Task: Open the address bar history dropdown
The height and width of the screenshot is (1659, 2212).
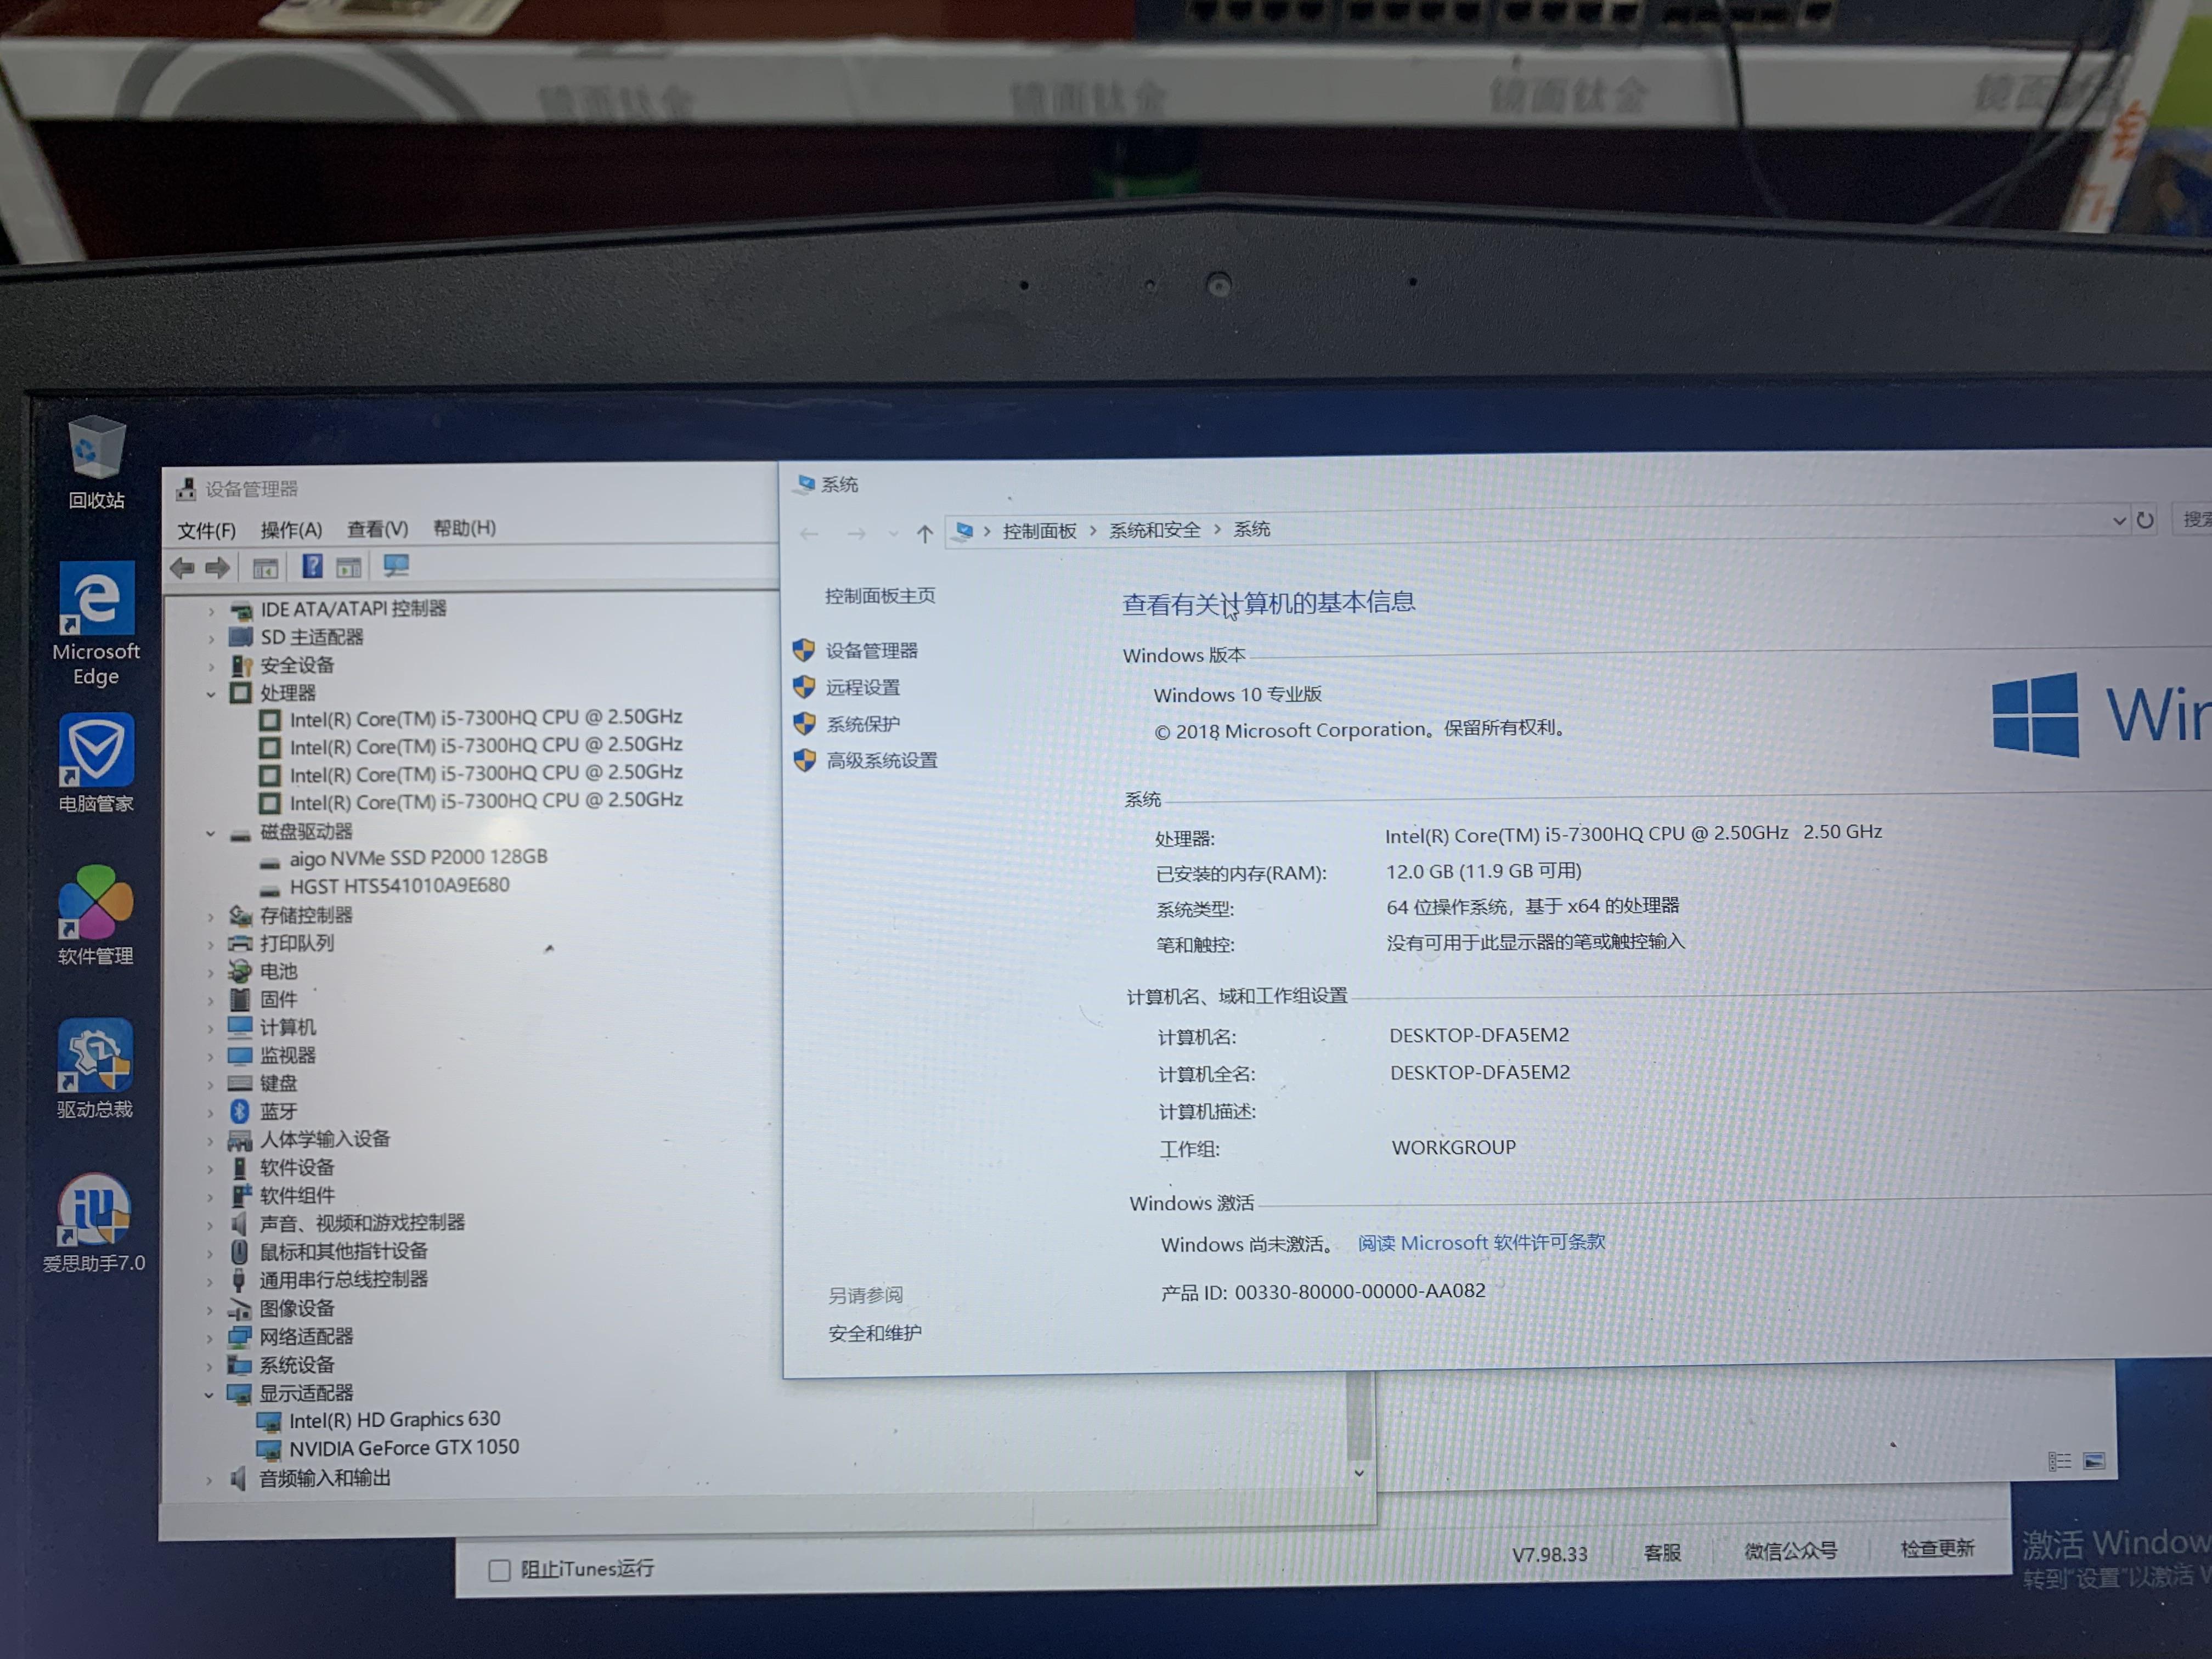Action: [2118, 520]
